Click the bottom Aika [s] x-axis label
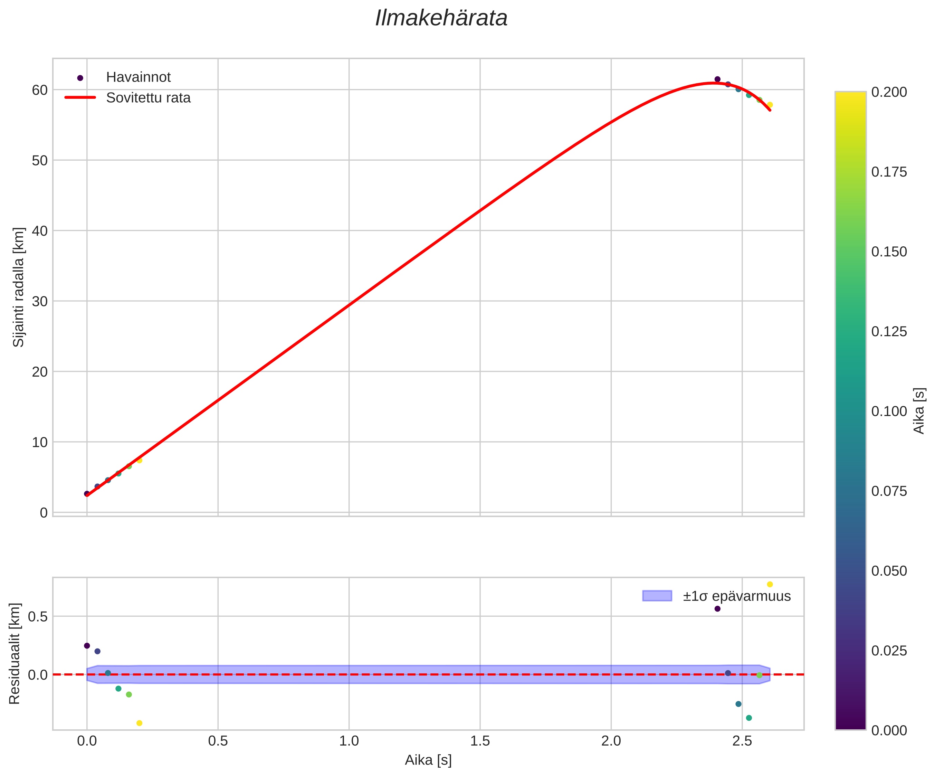Screen dimensions: 935x776 click(x=428, y=760)
